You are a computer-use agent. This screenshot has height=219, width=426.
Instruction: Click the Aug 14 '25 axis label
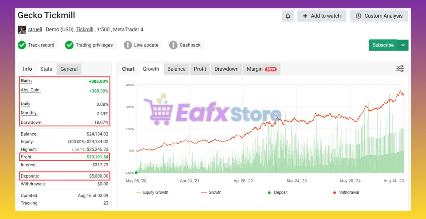(x=393, y=181)
